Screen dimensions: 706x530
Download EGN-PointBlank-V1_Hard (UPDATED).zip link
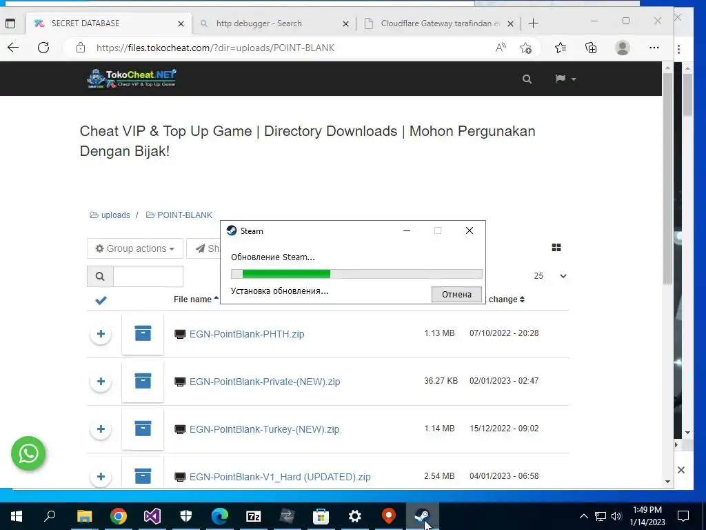point(280,477)
